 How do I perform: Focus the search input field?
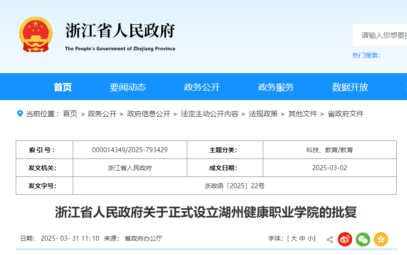pyautogui.click(x=380, y=35)
